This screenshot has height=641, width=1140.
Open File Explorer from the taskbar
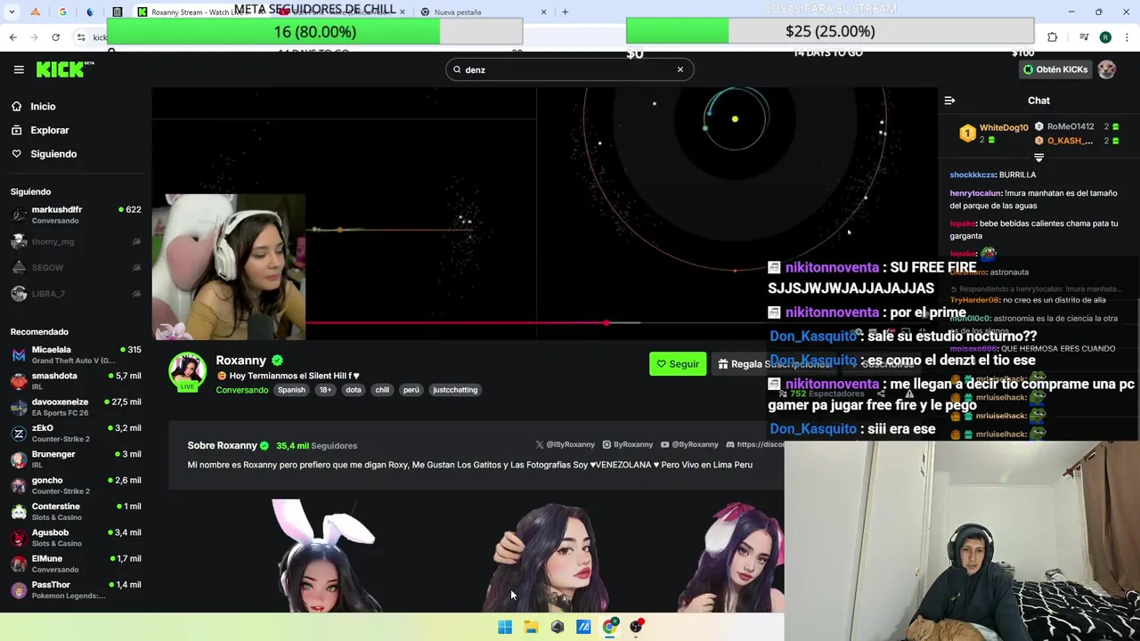pyautogui.click(x=531, y=627)
